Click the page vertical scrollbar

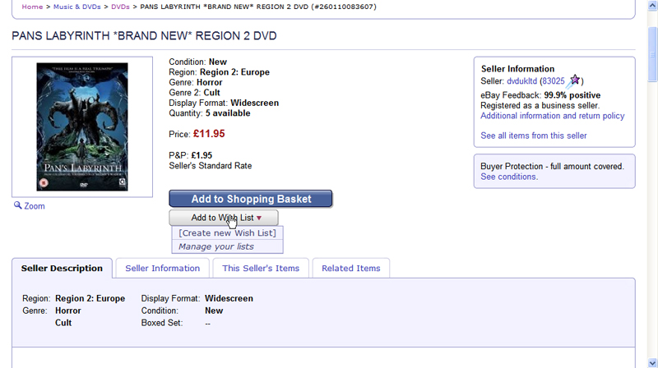[x=651, y=205]
